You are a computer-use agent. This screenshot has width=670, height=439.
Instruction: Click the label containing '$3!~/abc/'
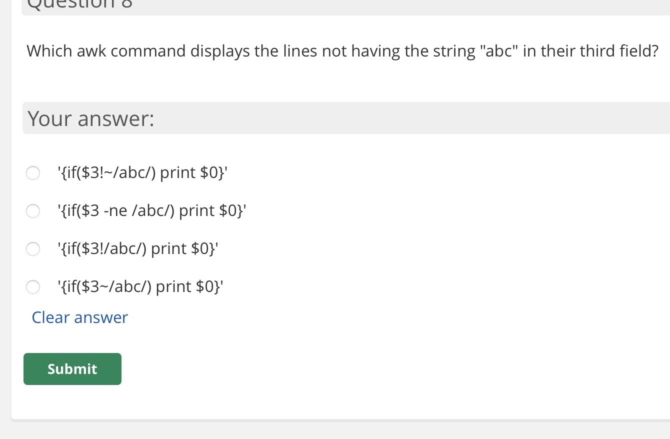coord(141,172)
